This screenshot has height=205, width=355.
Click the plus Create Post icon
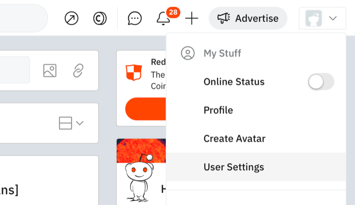[192, 19]
